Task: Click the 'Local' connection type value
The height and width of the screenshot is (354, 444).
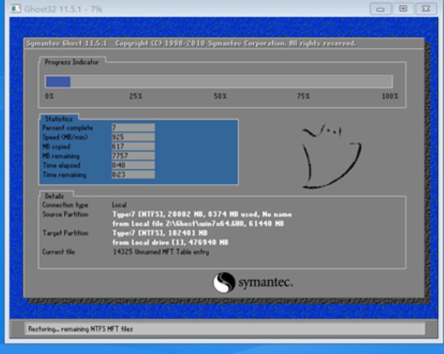Action: point(119,205)
